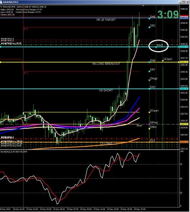Click the small triangle beside XAUUSD,M15 info line
This screenshot has height=212, width=190.
(1, 7)
